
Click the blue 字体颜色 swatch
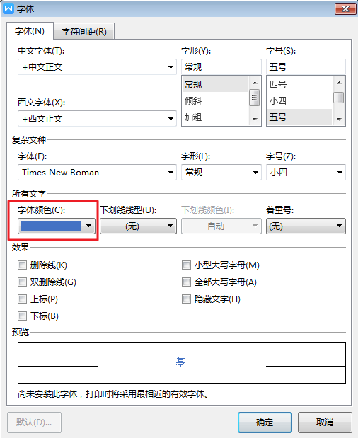51,226
